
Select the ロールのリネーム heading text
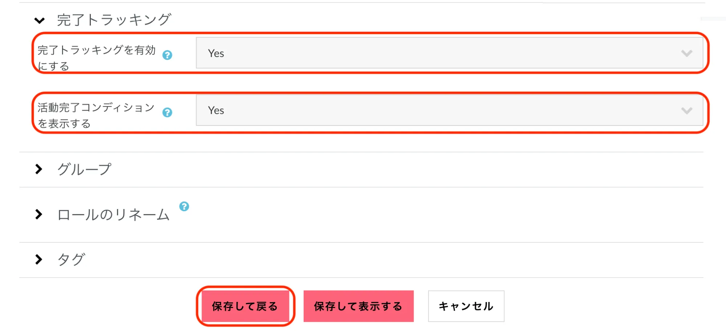pyautogui.click(x=113, y=215)
